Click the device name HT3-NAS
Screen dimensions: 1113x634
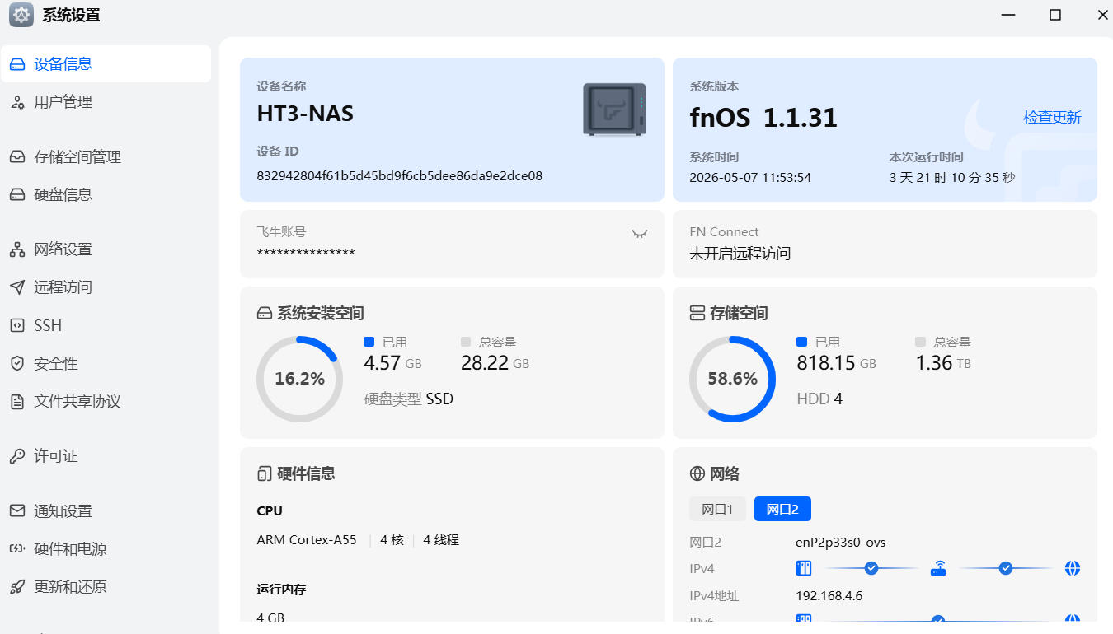point(305,114)
